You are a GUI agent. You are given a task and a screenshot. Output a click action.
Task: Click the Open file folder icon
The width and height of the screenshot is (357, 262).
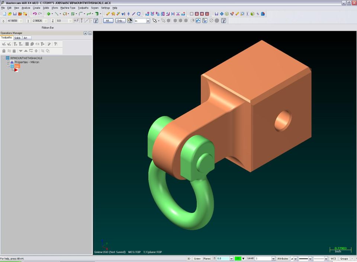pos(10,14)
